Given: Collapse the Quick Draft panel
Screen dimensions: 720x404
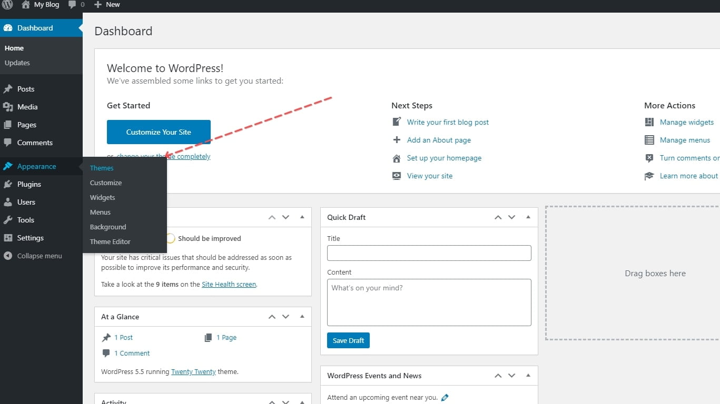Looking at the screenshot, I should click(528, 217).
